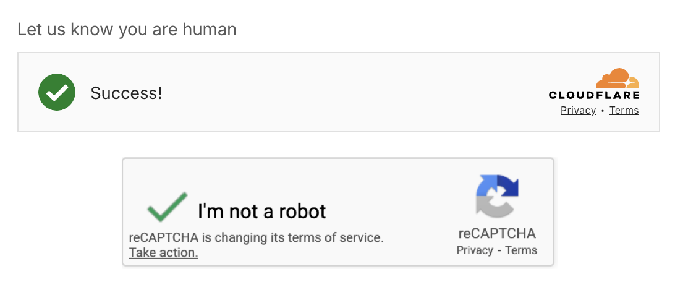This screenshot has width=675, height=282.
Task: Open the Cloudflare Terms link
Action: 624,111
